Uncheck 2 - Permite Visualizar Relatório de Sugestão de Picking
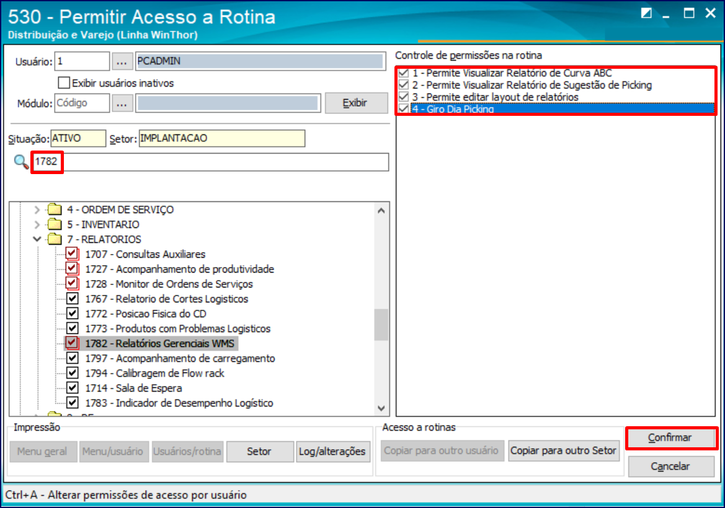Image resolution: width=725 pixels, height=508 pixels. 404,85
